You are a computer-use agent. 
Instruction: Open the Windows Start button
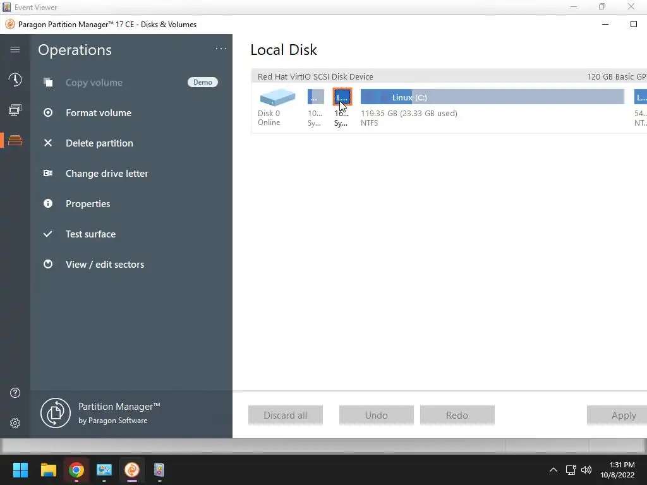coord(20,470)
